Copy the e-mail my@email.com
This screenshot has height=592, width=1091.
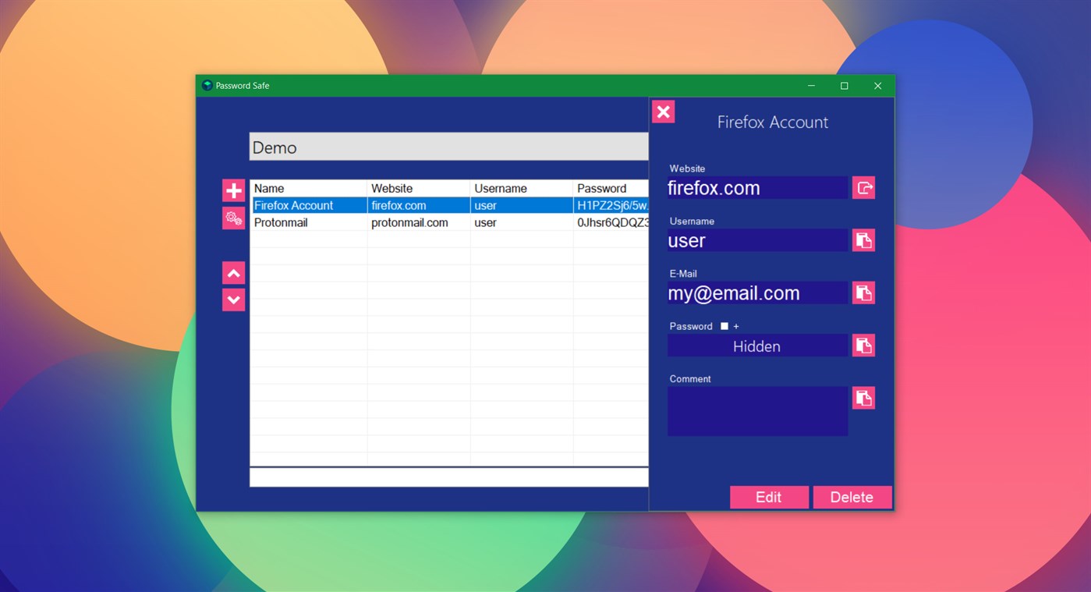pyautogui.click(x=863, y=292)
